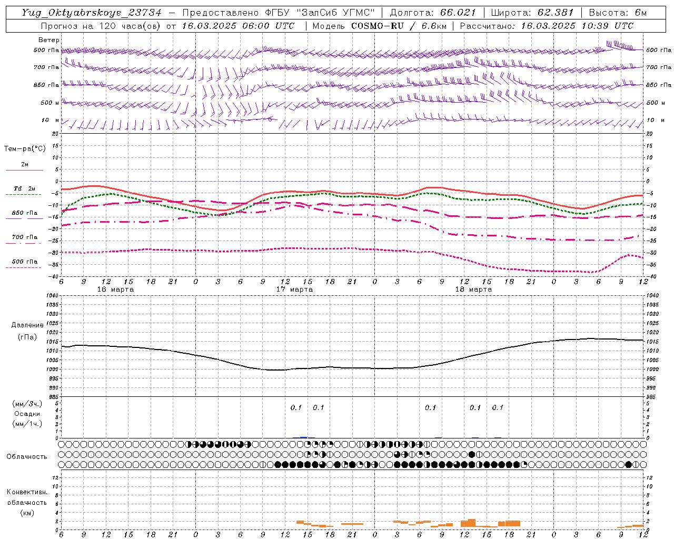Click the dashed pink 500 гПа legend line sample
The height and width of the screenshot is (539, 674).
click(x=24, y=267)
